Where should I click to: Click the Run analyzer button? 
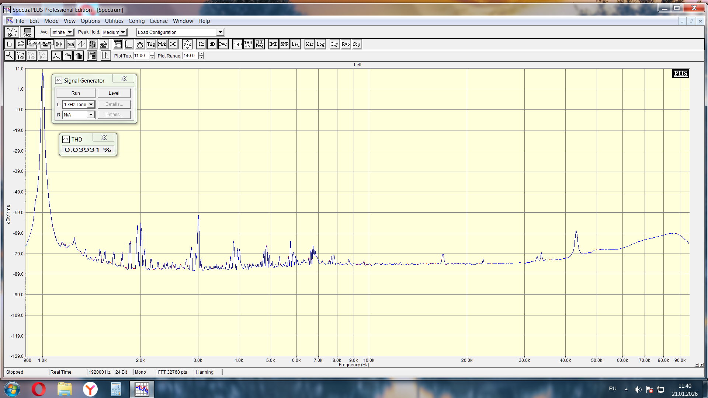tap(12, 32)
